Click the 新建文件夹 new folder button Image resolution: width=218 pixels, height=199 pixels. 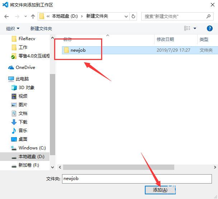pyautogui.click(x=41, y=28)
